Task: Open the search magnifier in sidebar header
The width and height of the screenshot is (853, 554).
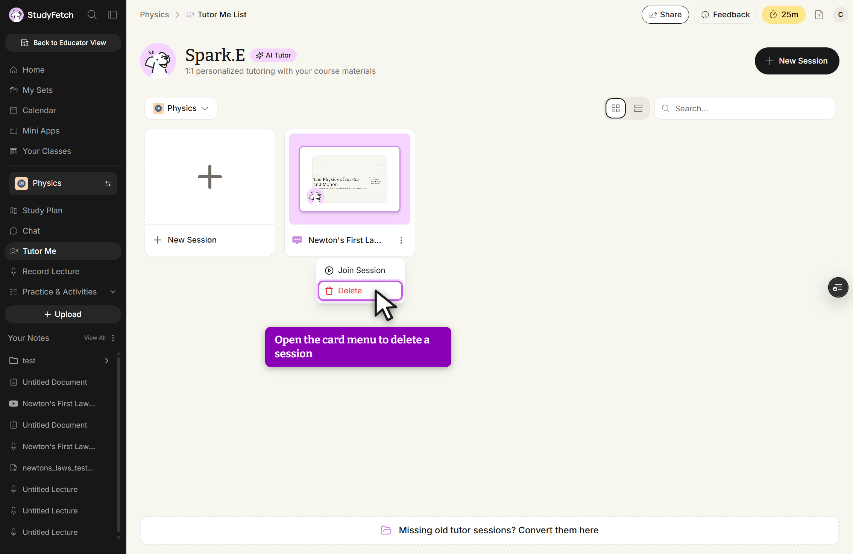Action: tap(92, 15)
